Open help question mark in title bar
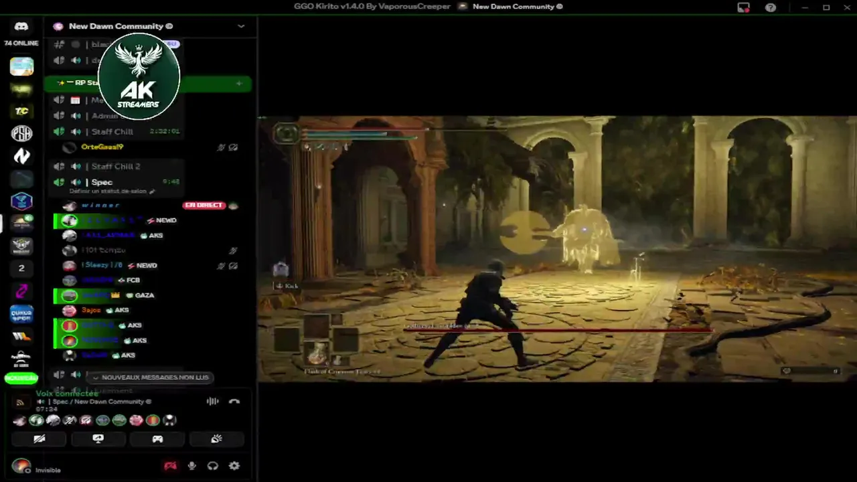The height and width of the screenshot is (482, 857). coord(771,7)
